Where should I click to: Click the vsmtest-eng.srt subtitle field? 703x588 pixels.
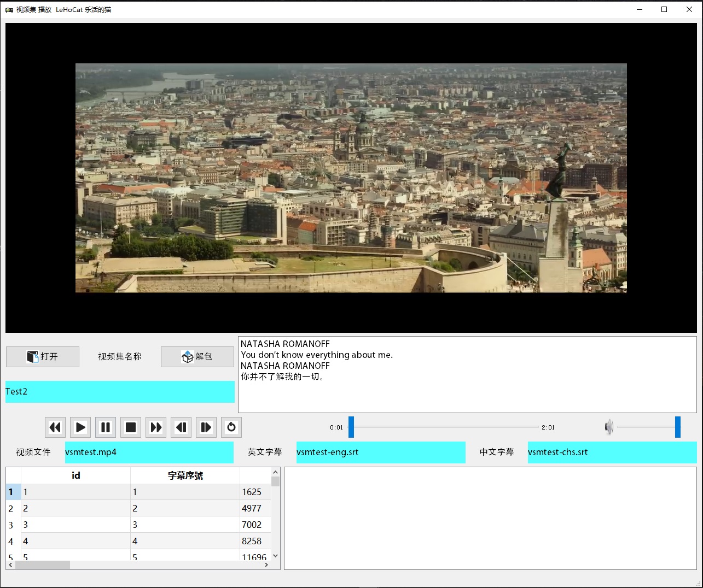[x=381, y=452]
